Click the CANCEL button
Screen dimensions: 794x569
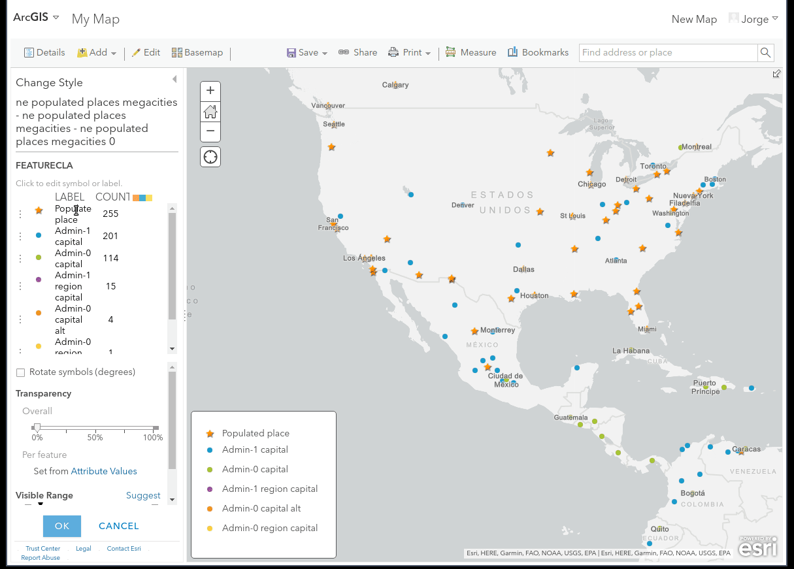click(119, 526)
